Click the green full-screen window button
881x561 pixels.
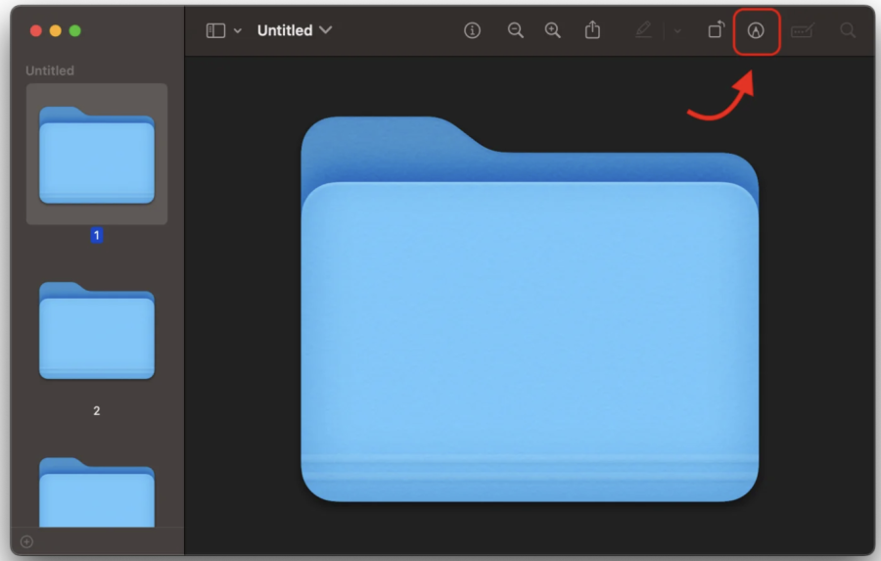[75, 31]
